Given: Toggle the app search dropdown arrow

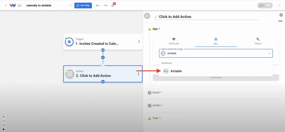Looking at the screenshot, I should click(x=269, y=53).
